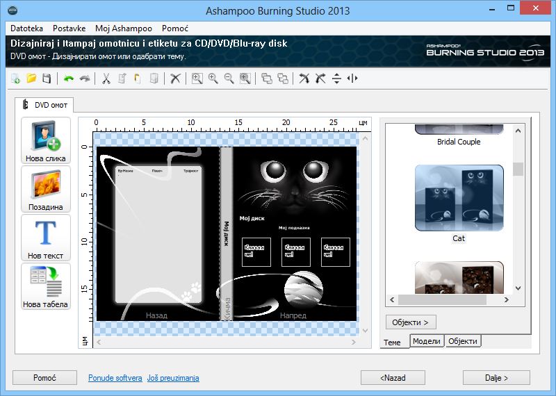Click the flip horizontally toolbar icon
The width and height of the screenshot is (556, 396).
click(x=352, y=79)
